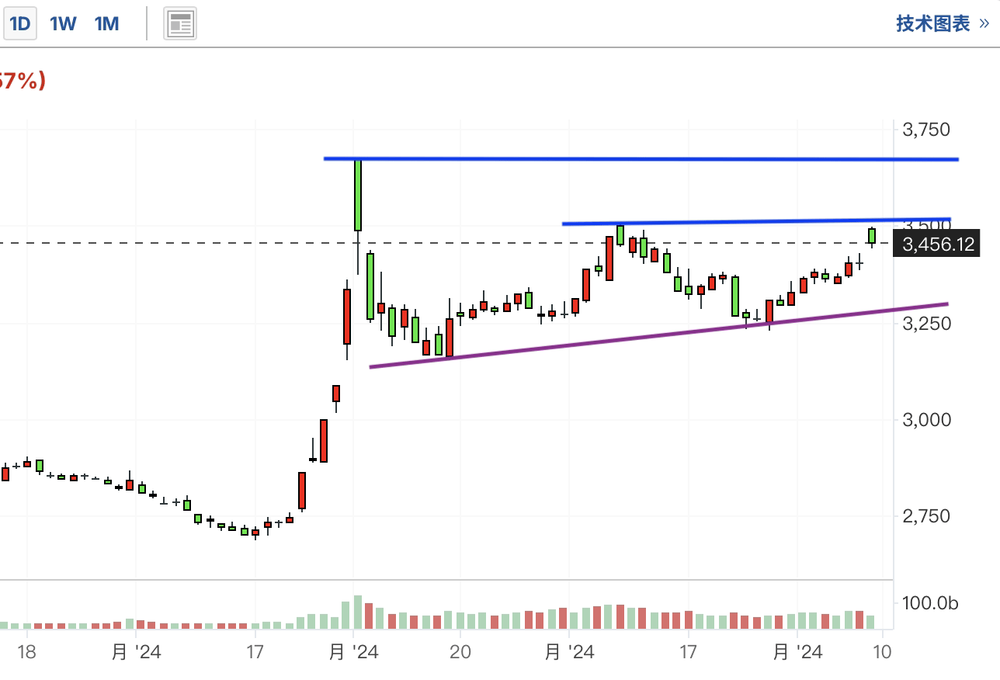Click the 18 date axis label
The height and width of the screenshot is (680, 1000).
pos(26,651)
